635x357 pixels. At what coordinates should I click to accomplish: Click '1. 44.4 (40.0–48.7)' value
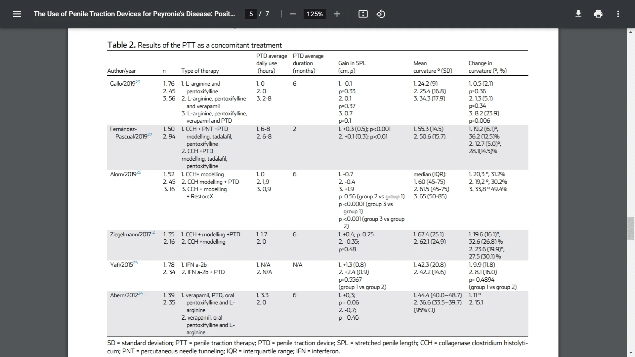(438, 295)
